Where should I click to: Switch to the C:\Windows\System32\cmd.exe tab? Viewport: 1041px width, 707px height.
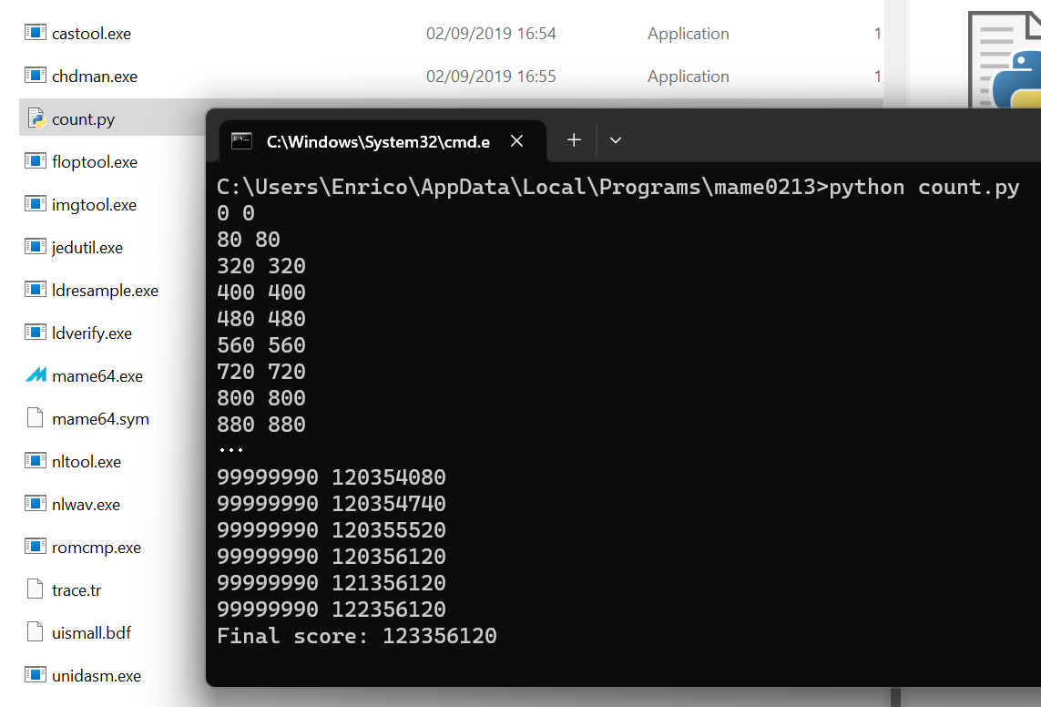click(x=377, y=141)
